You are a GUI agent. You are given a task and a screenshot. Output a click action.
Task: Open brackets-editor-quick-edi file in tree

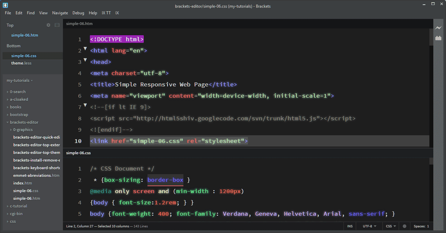pos(36,137)
